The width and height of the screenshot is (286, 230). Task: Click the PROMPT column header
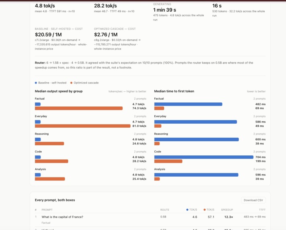tap(47, 210)
